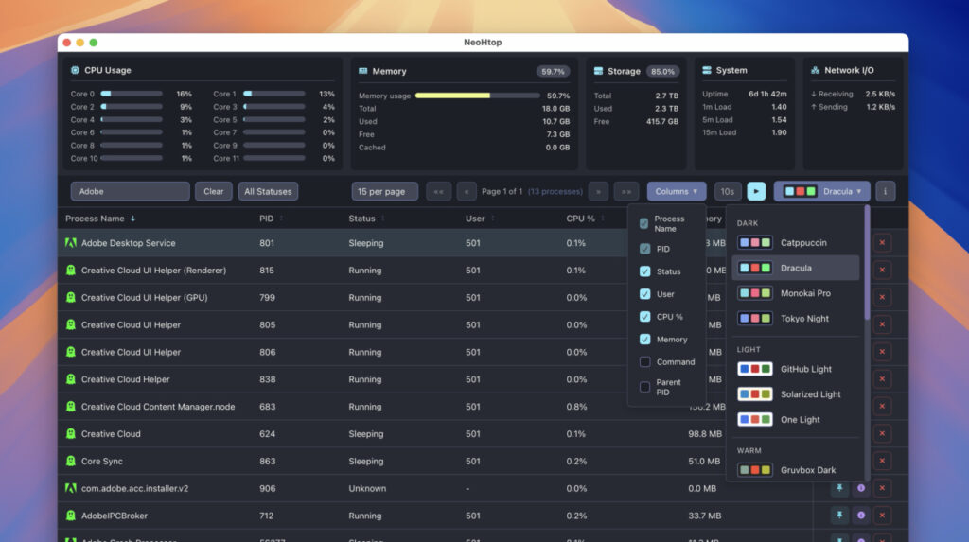The image size is (969, 542).
Task: Click the play/resume refresh button
Action: (x=756, y=191)
